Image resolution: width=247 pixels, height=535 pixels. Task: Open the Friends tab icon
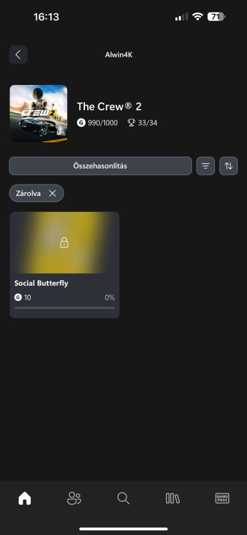point(74,498)
